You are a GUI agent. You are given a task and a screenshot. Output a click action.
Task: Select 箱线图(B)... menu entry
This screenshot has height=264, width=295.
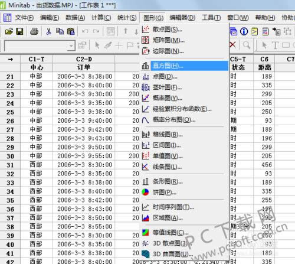coord(185,135)
